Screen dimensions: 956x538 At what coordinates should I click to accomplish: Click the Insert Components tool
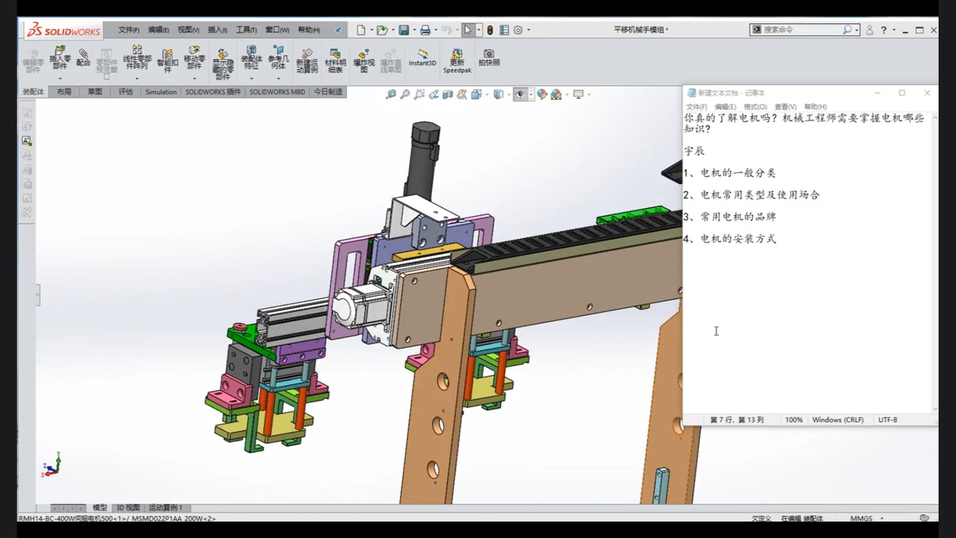point(60,58)
